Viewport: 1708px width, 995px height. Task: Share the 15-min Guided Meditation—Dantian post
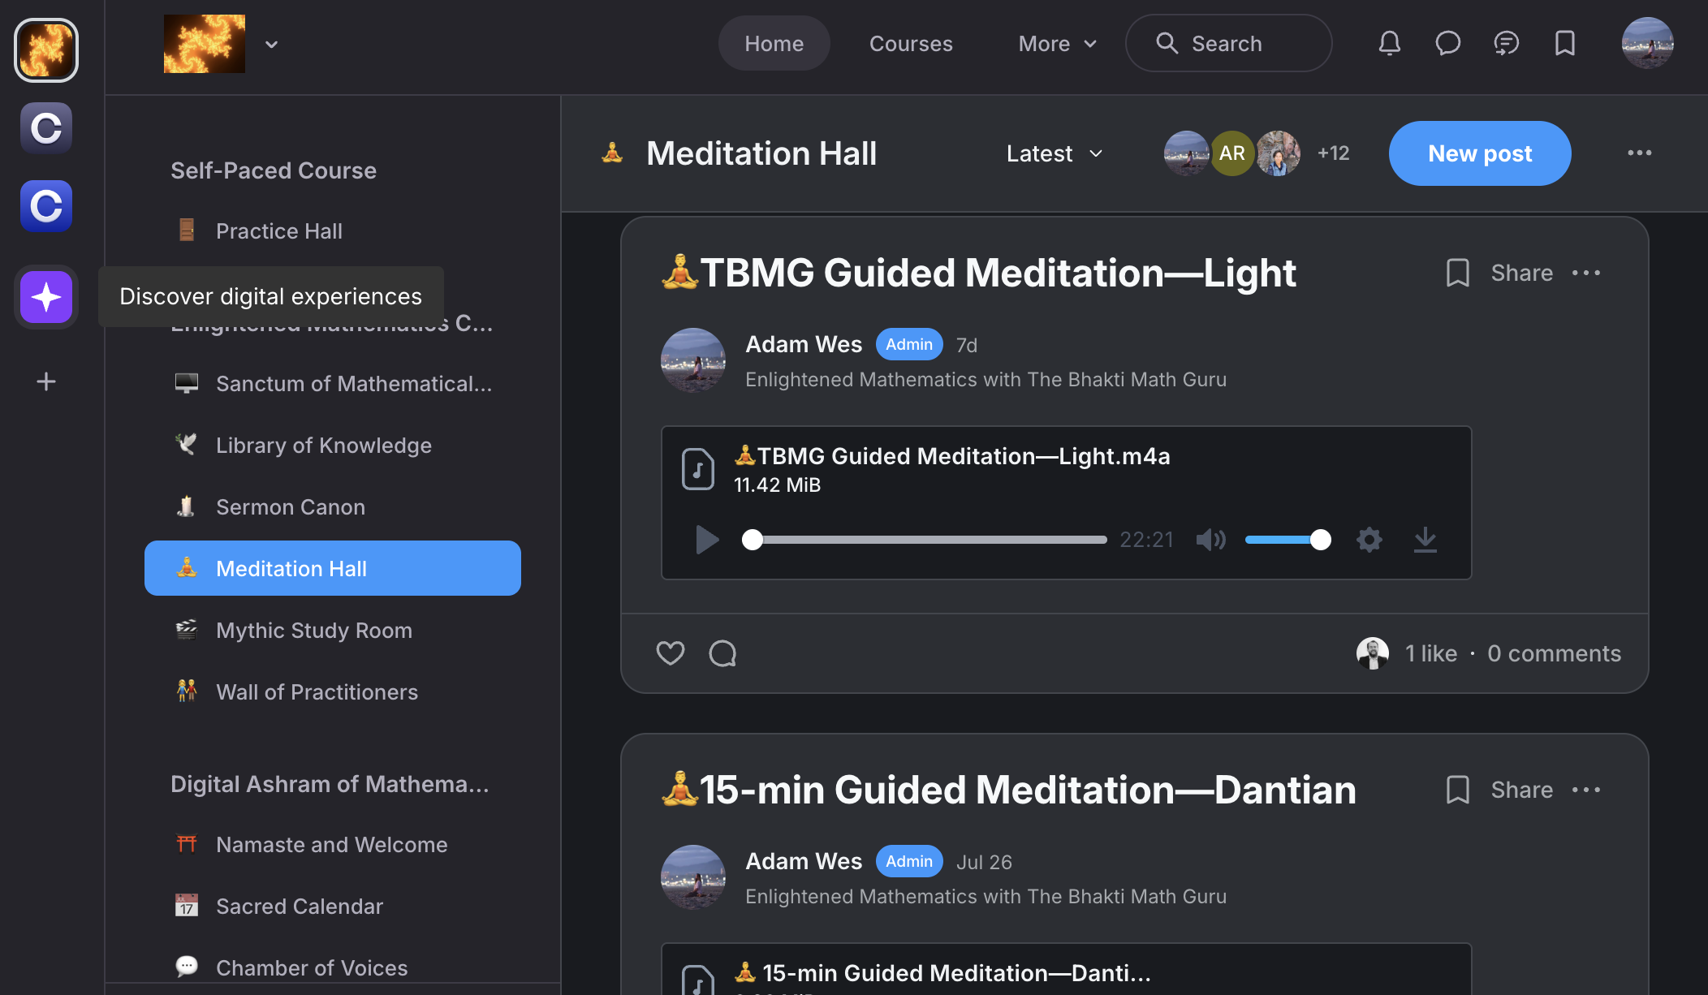click(1520, 790)
